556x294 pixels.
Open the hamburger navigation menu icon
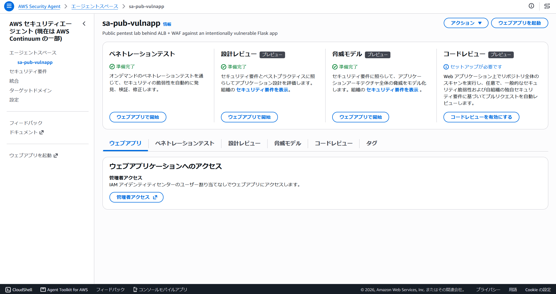click(x=9, y=6)
